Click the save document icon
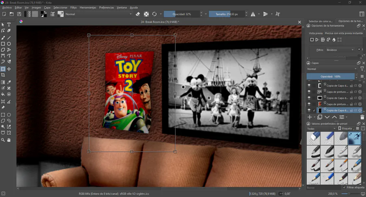Viewport: 366px width, 197px height. pyautogui.click(x=19, y=14)
